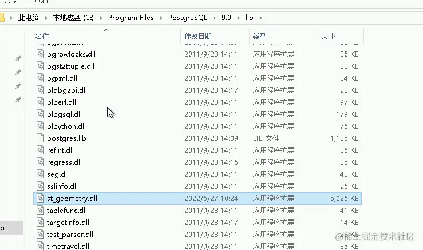Expand chevron after PostgreSQL in address bar
Image resolution: width=423 pixels, height=250 pixels.
click(x=214, y=18)
